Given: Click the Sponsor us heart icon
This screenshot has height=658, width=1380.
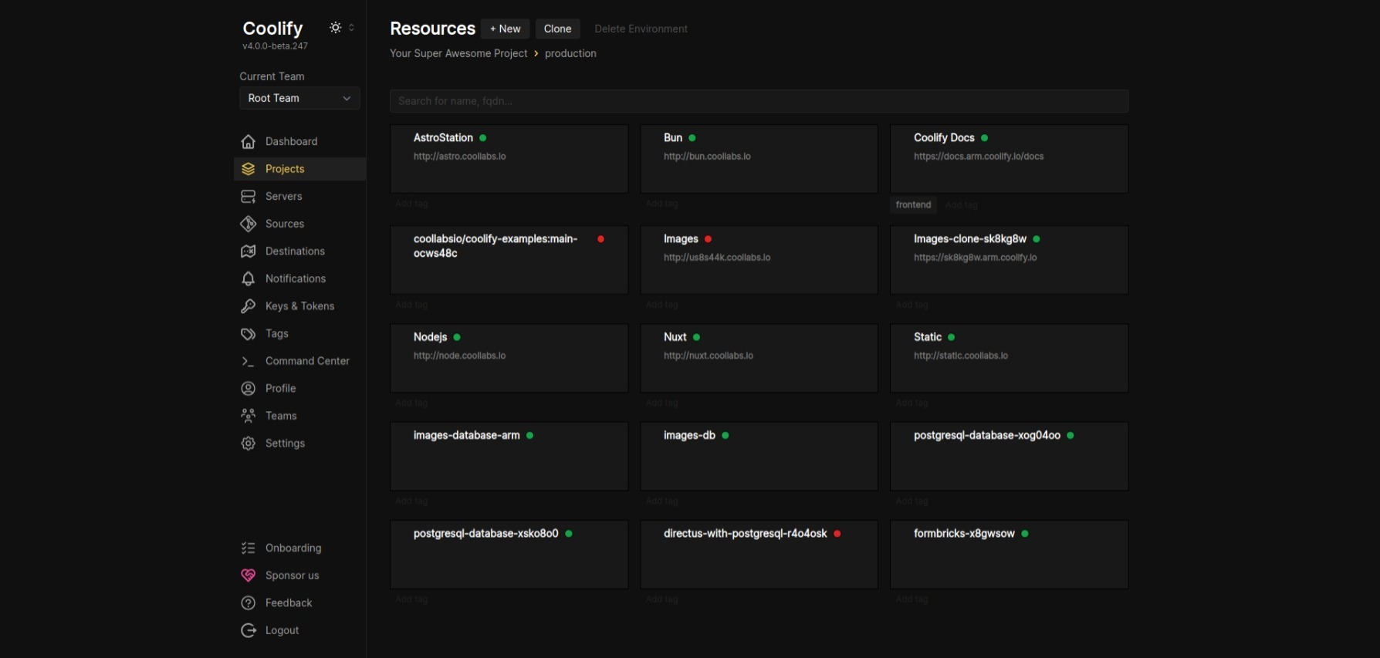Looking at the screenshot, I should (x=248, y=575).
